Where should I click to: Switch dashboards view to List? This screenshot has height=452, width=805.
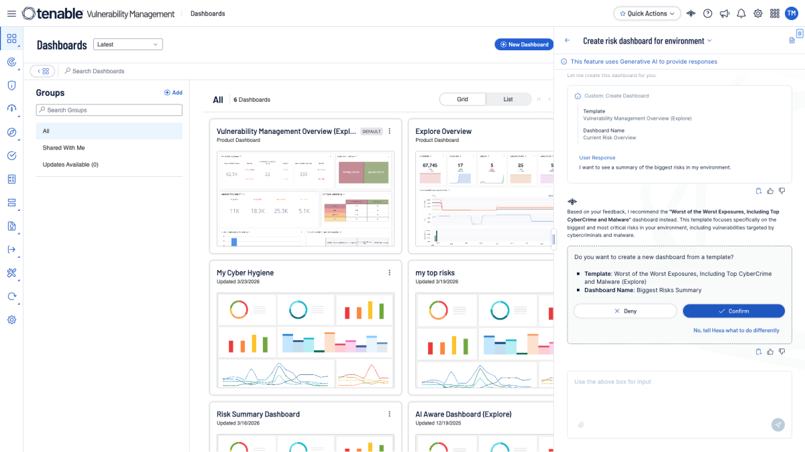(508, 98)
